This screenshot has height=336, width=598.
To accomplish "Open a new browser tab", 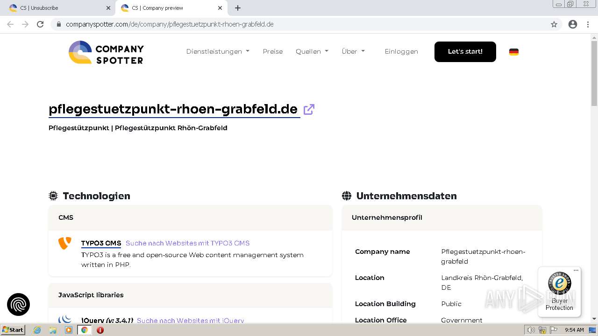I will [238, 8].
